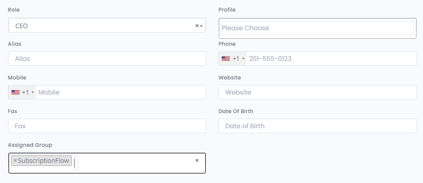The image size is (423, 183).
Task: Click the SubscriptionFlow tag label
Action: coord(44,160)
